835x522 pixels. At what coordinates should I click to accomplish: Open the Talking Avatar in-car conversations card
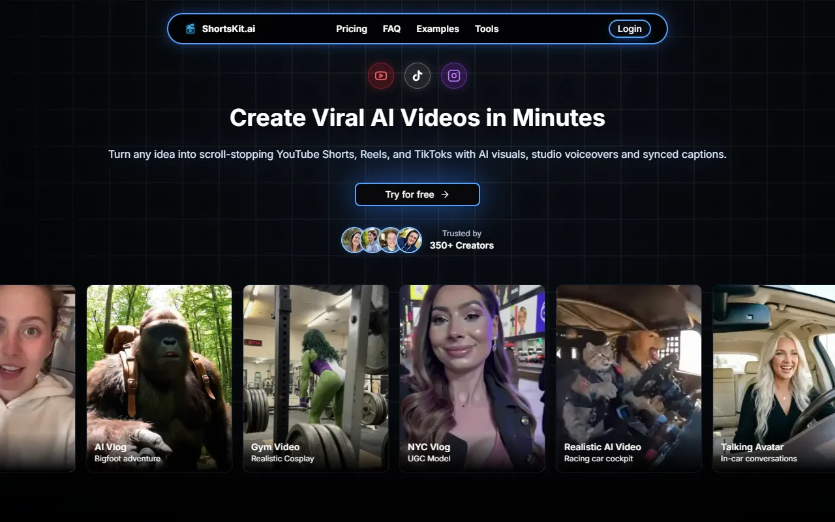click(x=774, y=378)
